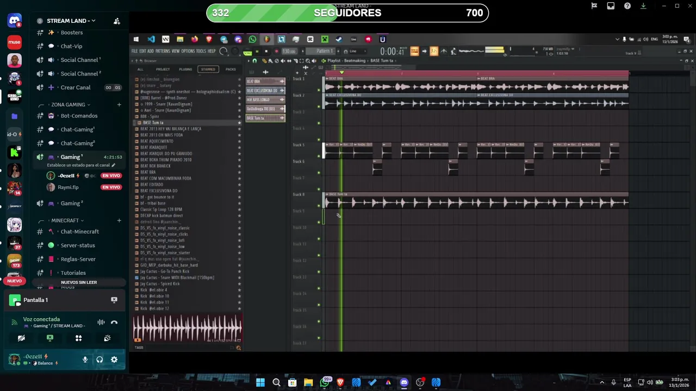Open Discord user settings gear
Screen dimensions: 696x391
tap(114, 360)
